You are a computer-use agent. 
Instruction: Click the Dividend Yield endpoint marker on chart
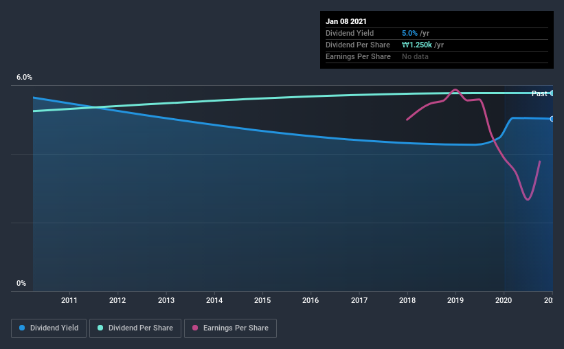(552, 119)
